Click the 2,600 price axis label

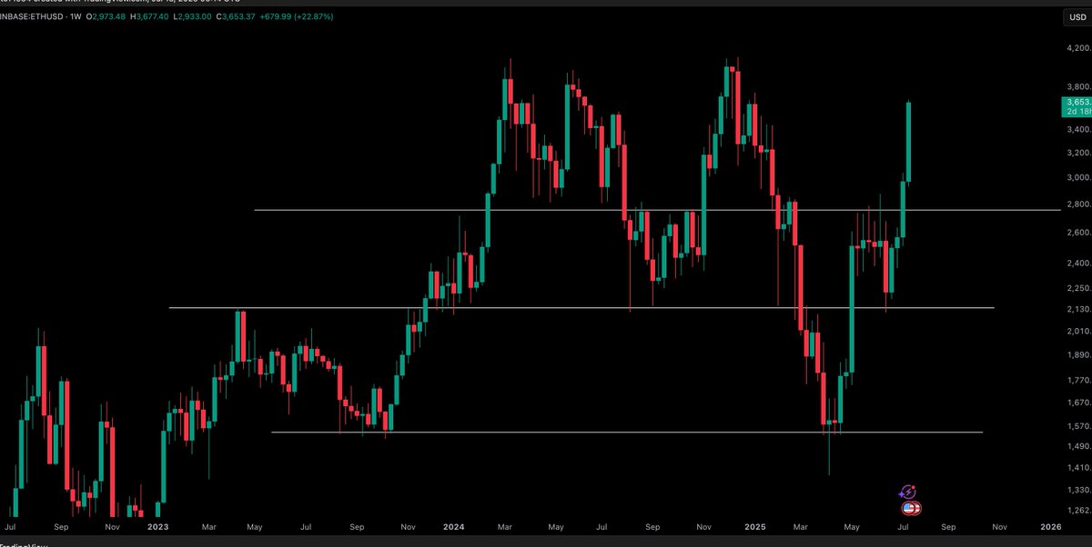click(x=1077, y=234)
